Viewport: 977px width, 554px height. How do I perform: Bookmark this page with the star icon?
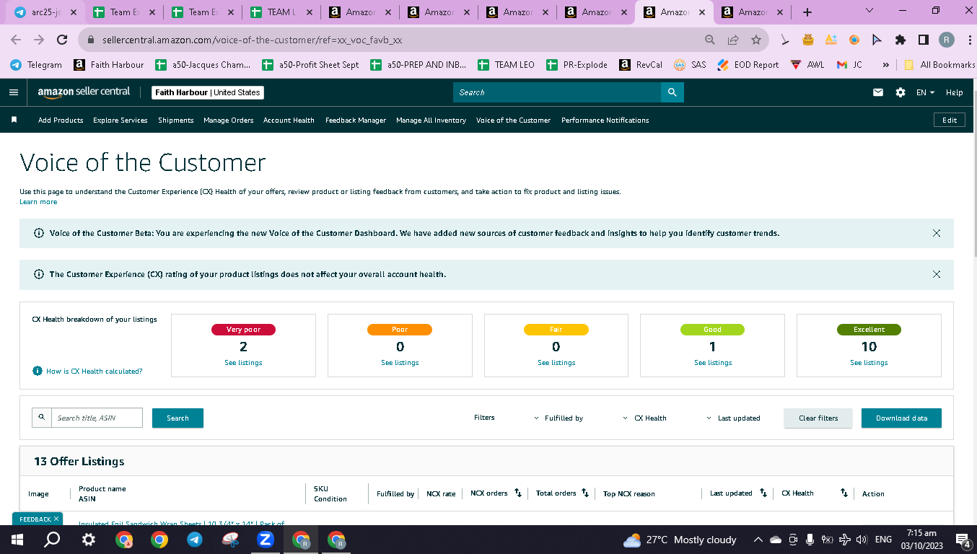click(756, 40)
